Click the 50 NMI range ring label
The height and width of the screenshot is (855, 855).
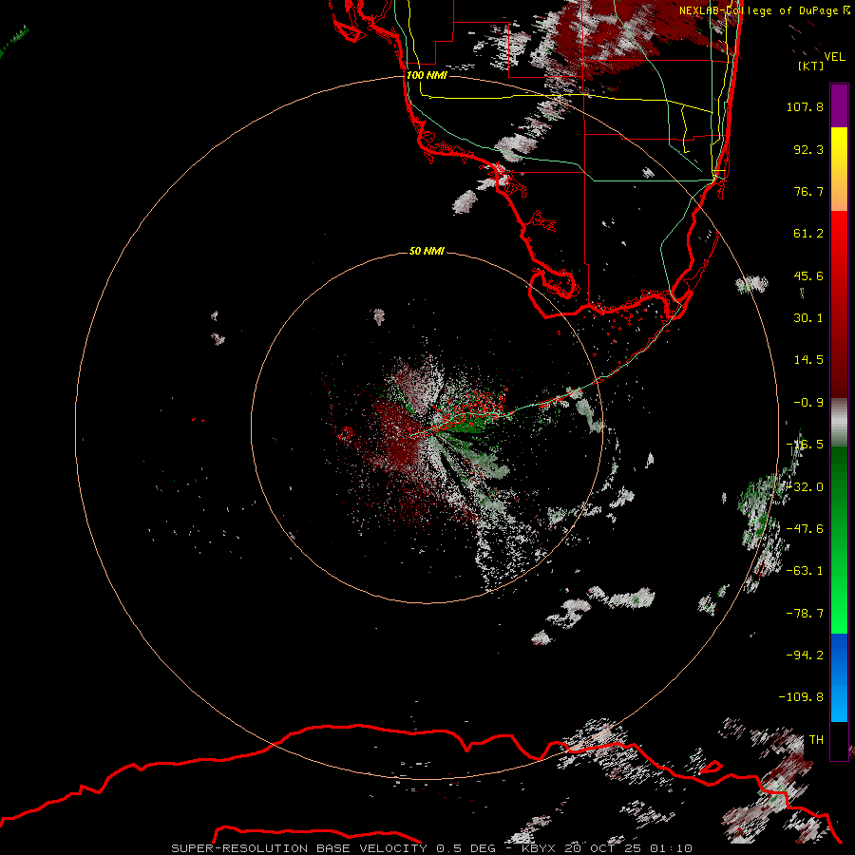427,251
